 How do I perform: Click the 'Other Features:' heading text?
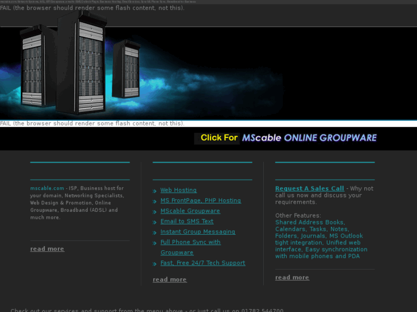click(298, 216)
